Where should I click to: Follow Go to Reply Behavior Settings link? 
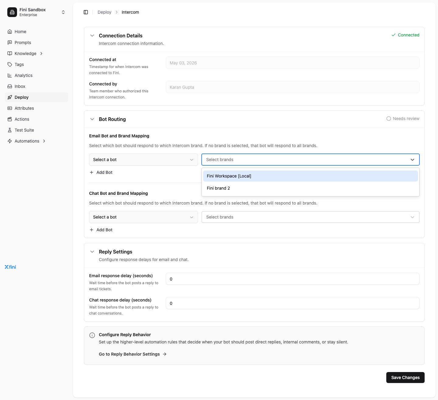click(133, 354)
